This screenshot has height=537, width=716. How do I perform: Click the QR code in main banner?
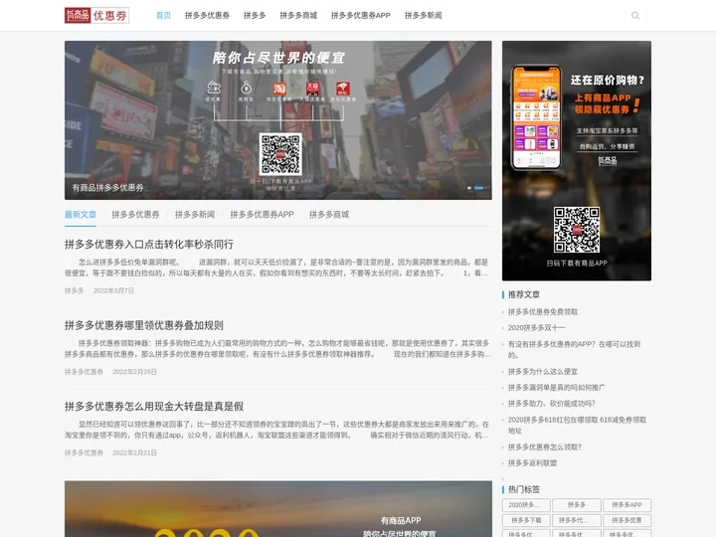point(280,154)
